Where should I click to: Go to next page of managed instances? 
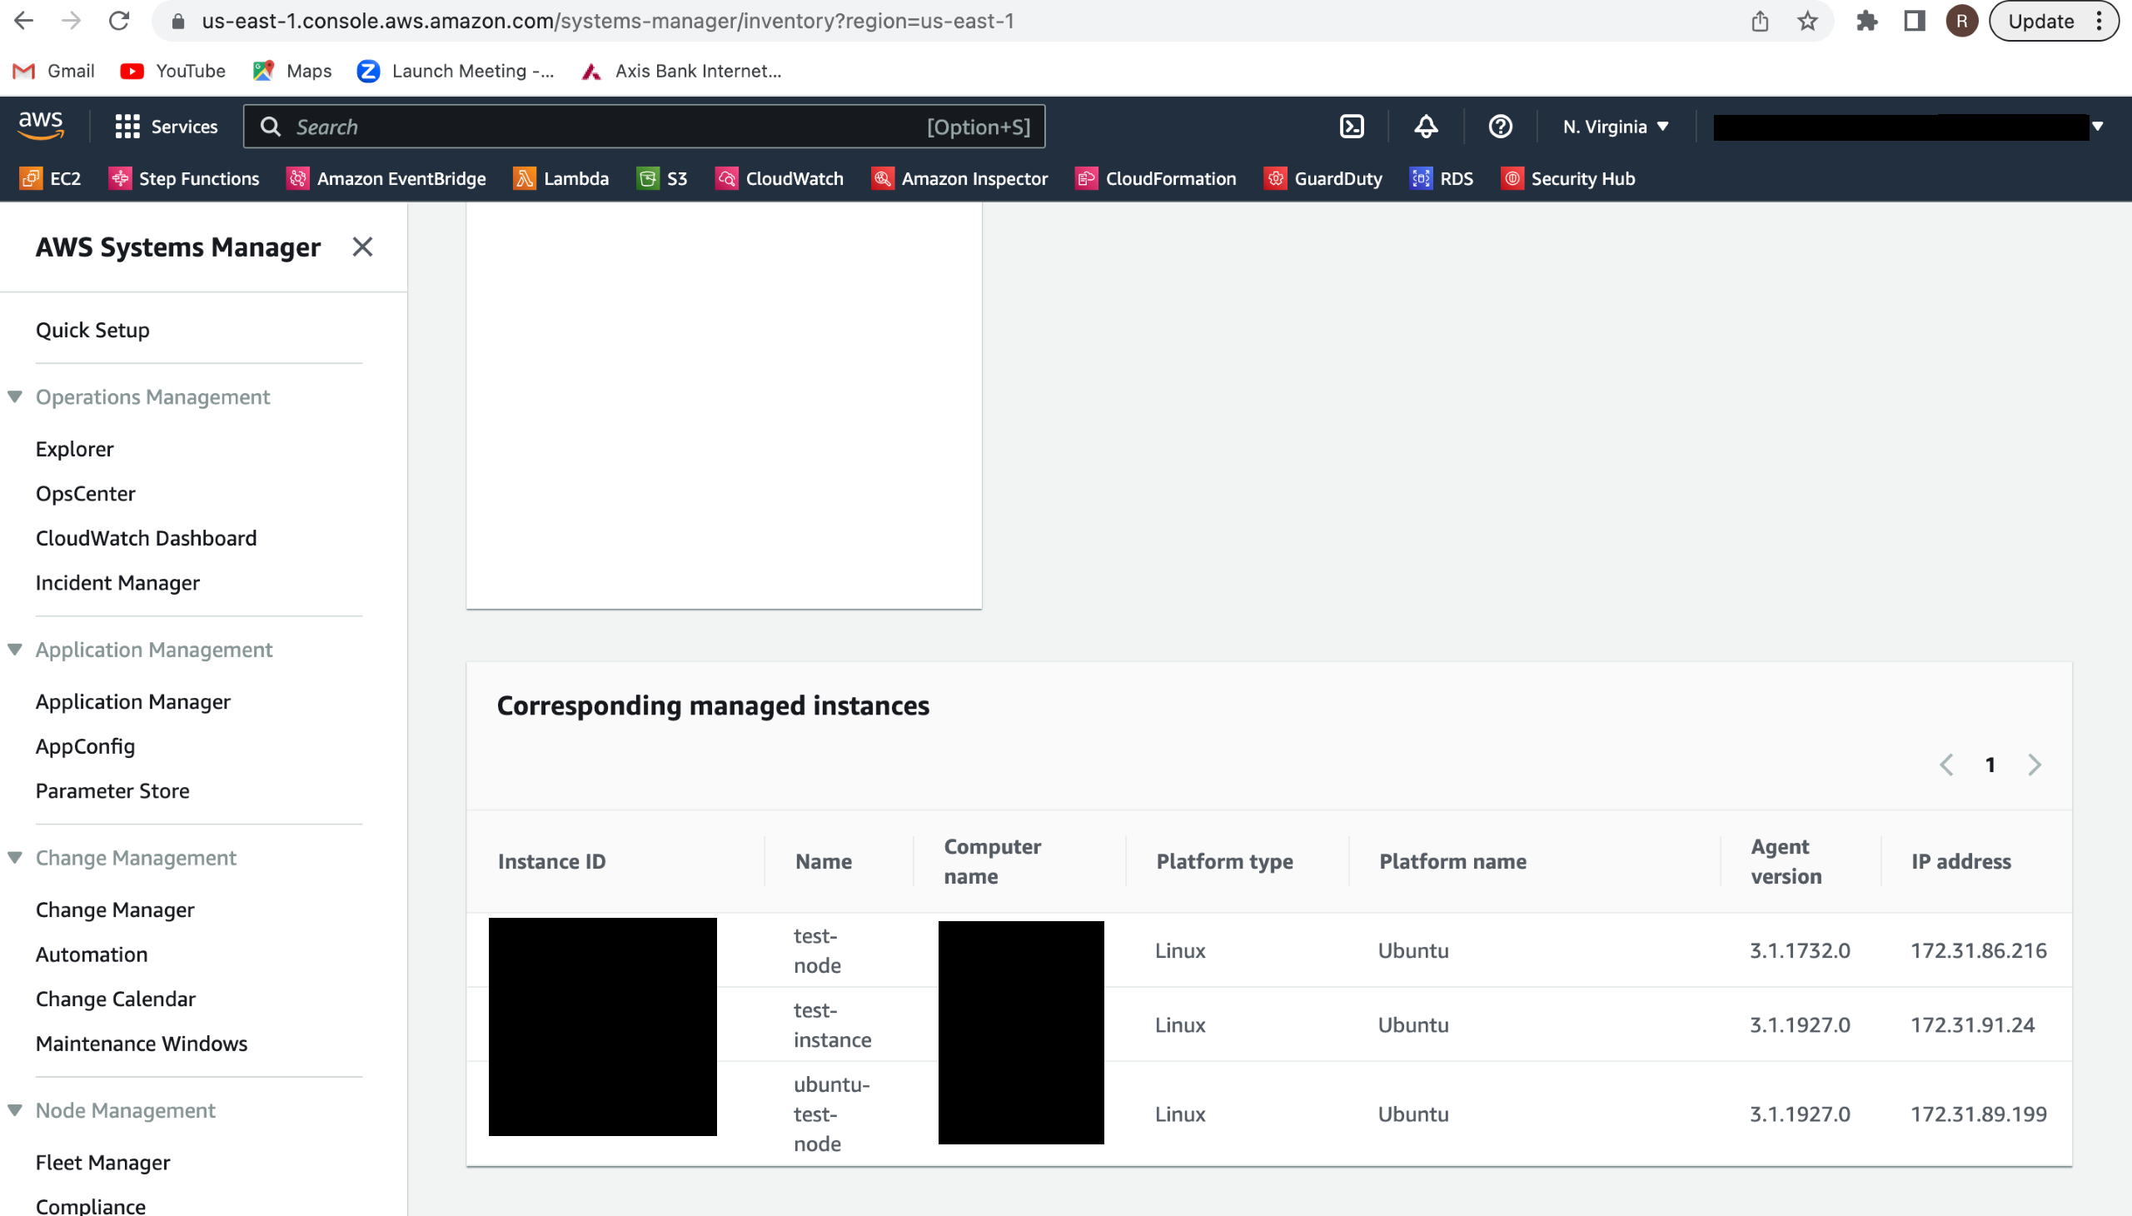coord(2035,765)
